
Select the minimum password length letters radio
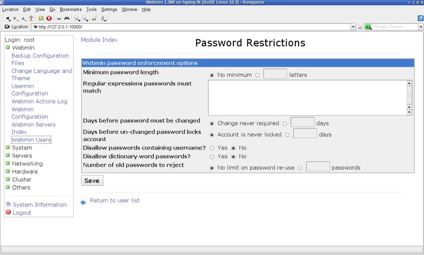tap(257, 75)
